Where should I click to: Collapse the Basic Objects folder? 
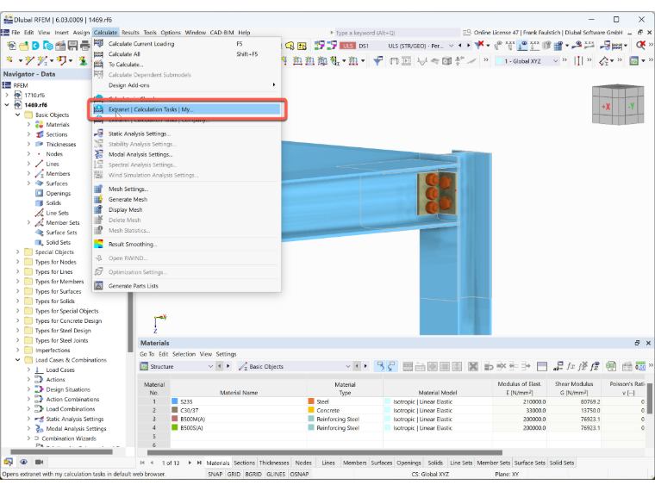click(17, 115)
